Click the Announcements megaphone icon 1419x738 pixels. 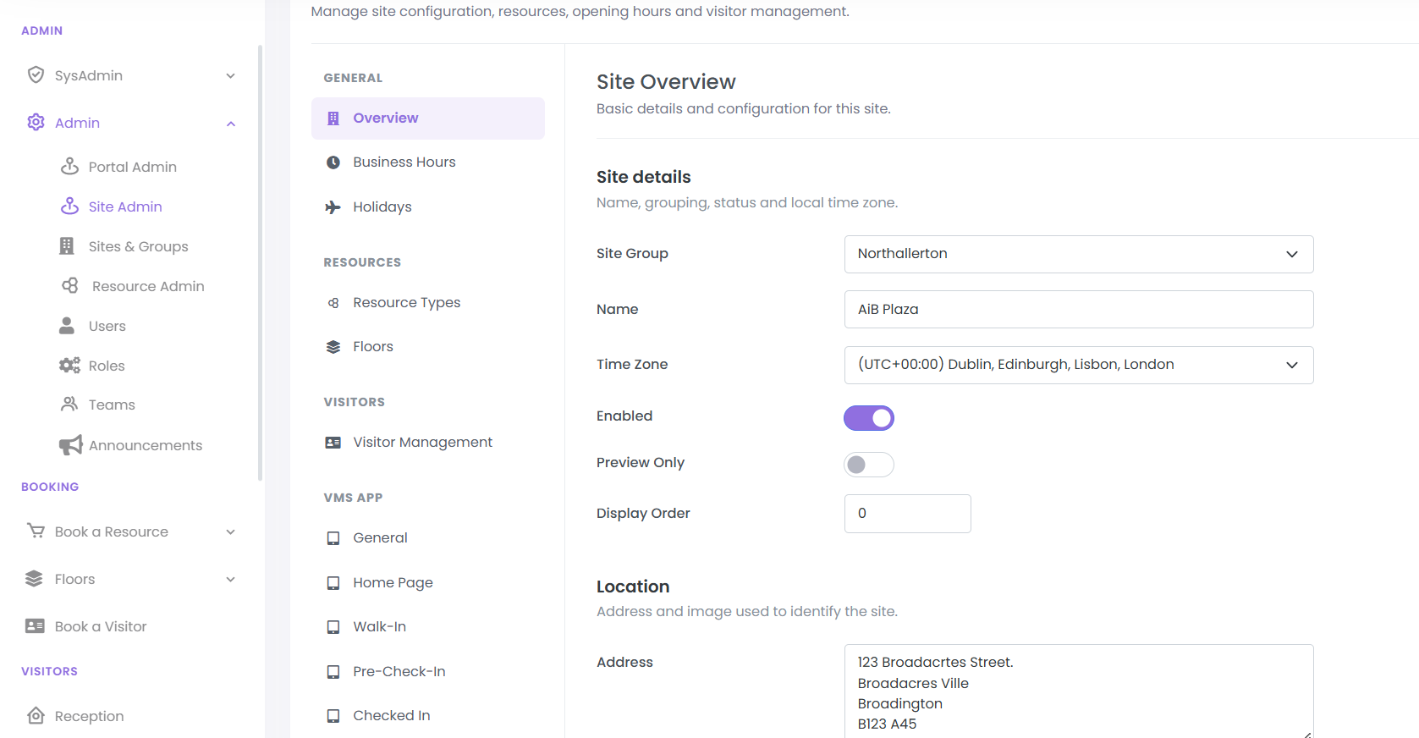pyautogui.click(x=70, y=445)
